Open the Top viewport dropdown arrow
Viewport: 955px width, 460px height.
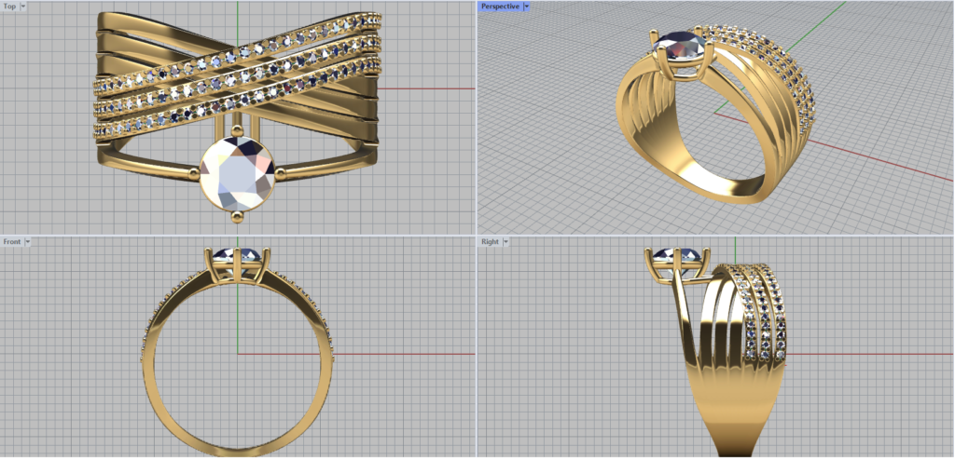coord(23,7)
